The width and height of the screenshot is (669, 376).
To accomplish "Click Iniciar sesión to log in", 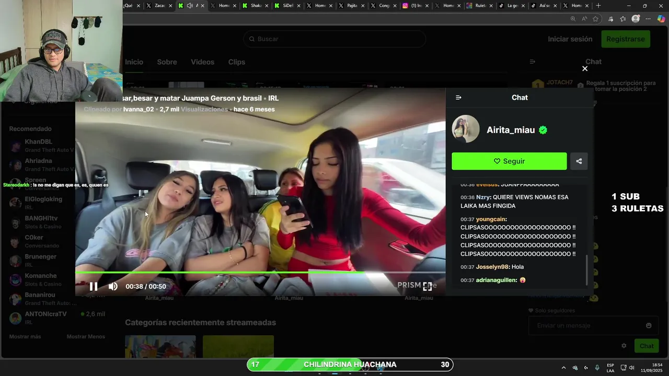I will (x=570, y=39).
